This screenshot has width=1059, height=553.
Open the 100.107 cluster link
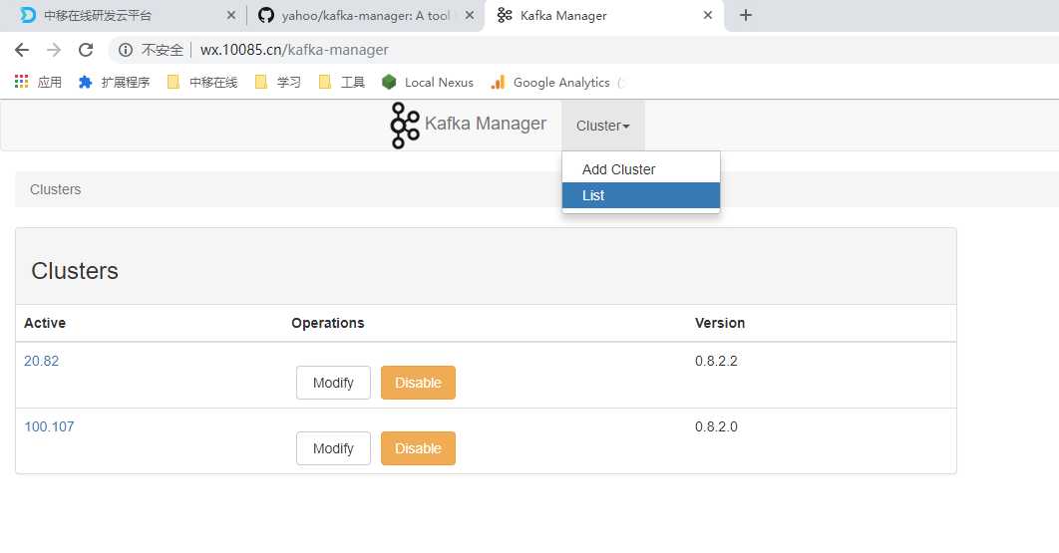point(49,426)
